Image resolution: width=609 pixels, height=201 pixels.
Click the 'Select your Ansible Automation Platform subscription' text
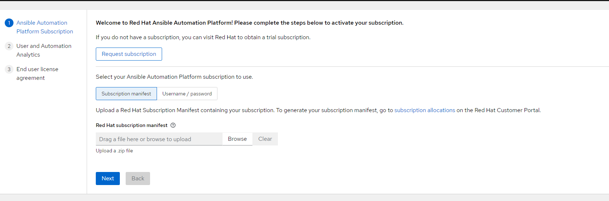(174, 77)
